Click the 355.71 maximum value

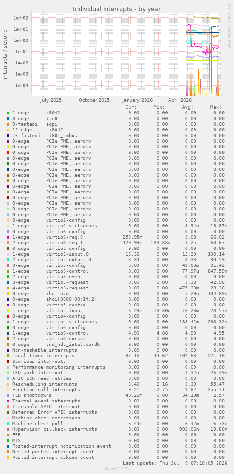point(216,390)
